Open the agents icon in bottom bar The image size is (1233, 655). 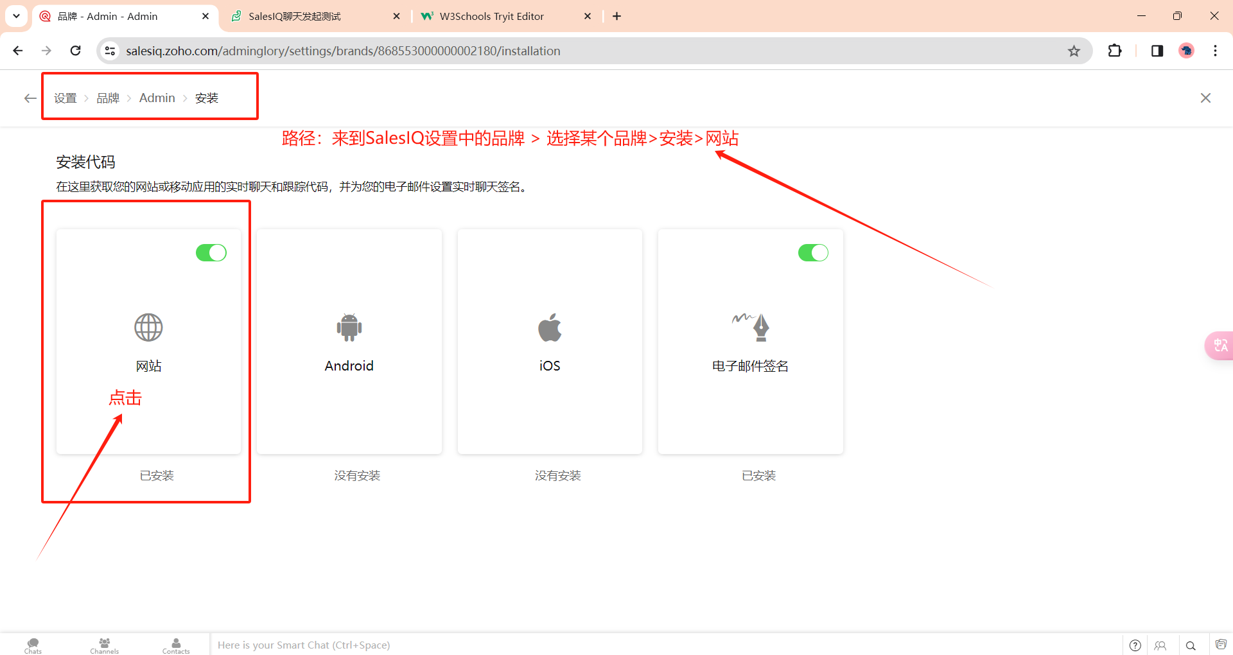pyautogui.click(x=1160, y=645)
